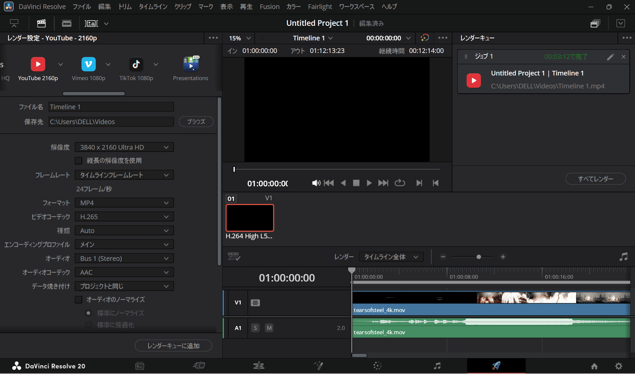This screenshot has height=374, width=635.
Task: Enable the オーディオのノーマライズ checkbox
Action: point(78,300)
